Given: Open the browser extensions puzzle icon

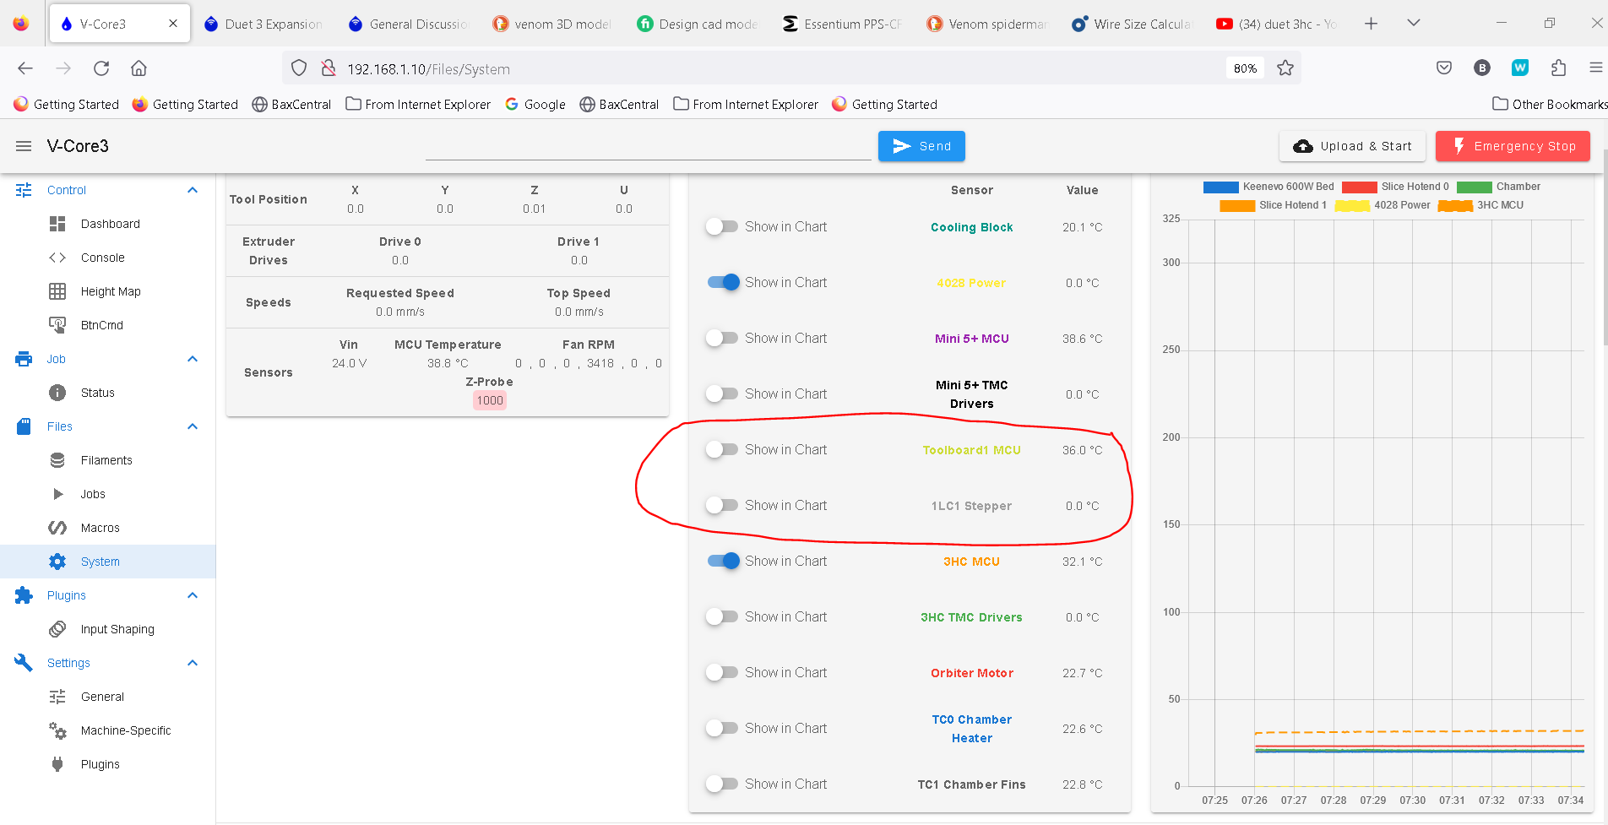Looking at the screenshot, I should tap(1559, 68).
